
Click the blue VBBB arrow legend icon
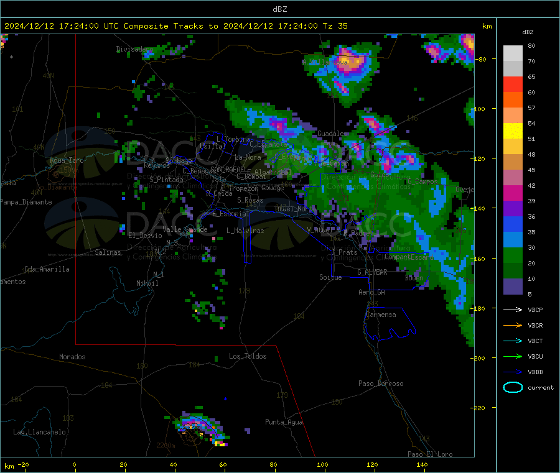coord(513,372)
